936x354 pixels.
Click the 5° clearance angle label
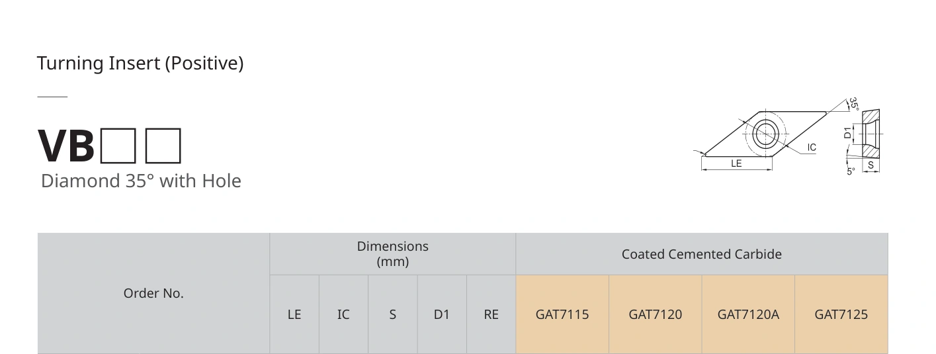tap(851, 171)
